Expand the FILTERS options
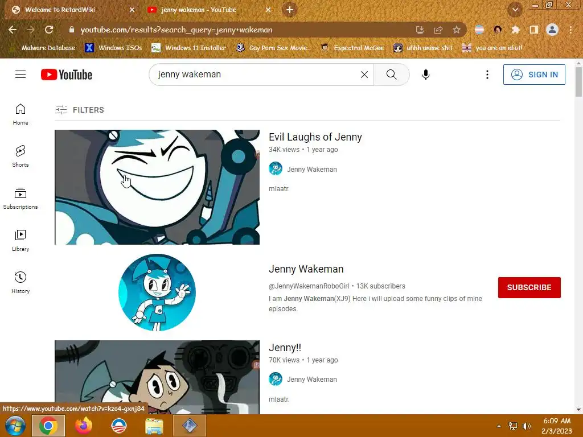The width and height of the screenshot is (583, 437). pyautogui.click(x=80, y=110)
